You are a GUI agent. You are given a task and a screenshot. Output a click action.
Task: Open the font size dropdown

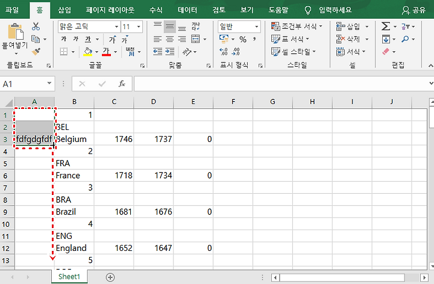pos(139,27)
